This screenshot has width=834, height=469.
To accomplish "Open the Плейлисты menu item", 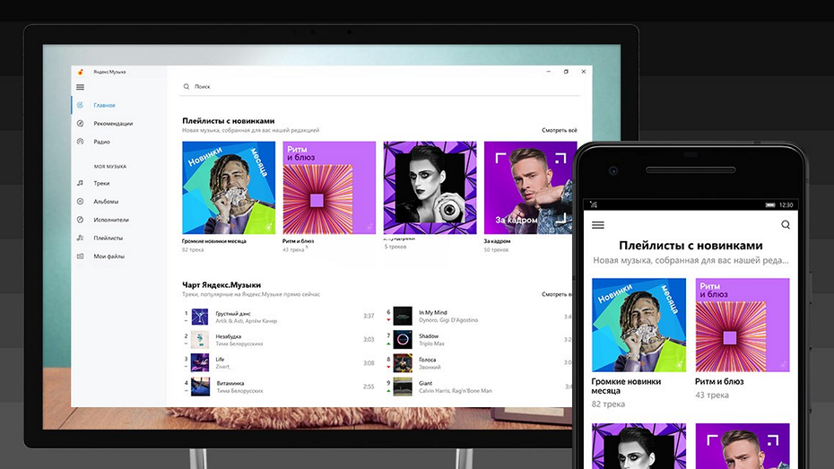I will pyautogui.click(x=108, y=239).
